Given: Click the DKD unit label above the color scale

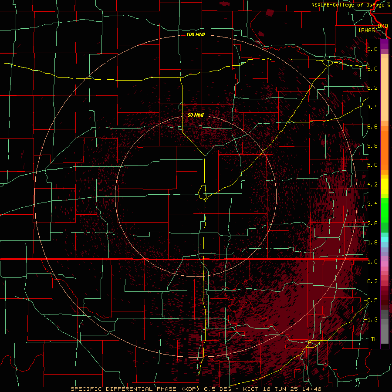Looking at the screenshot, I should (383, 26).
